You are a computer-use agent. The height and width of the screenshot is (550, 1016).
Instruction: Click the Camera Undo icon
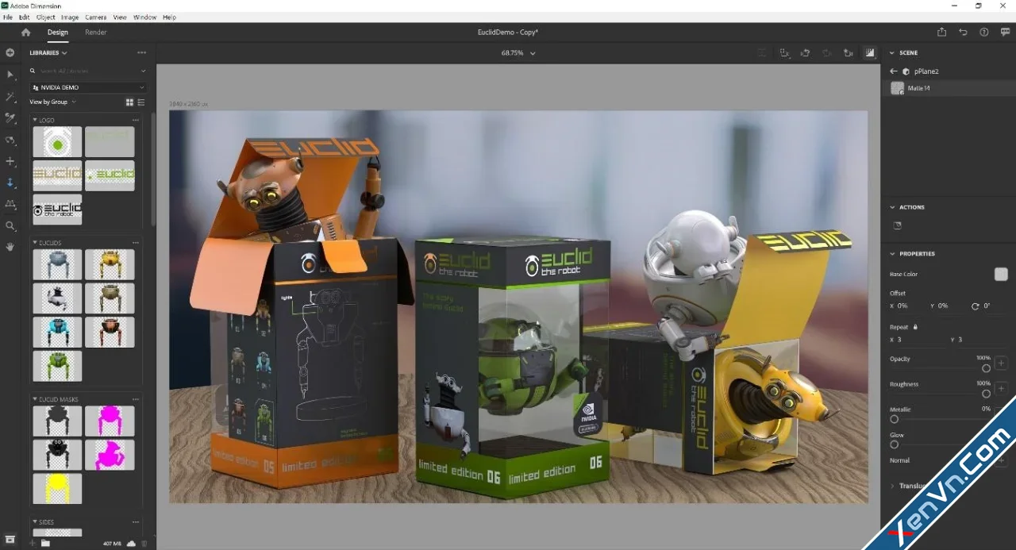coord(806,53)
